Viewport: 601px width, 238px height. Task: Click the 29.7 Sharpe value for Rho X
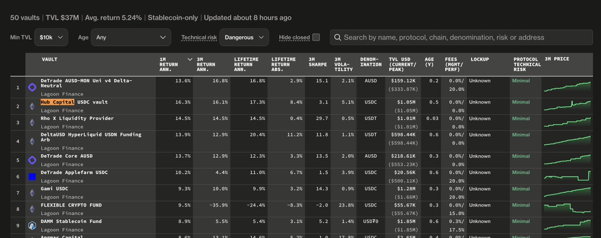tap(322, 118)
